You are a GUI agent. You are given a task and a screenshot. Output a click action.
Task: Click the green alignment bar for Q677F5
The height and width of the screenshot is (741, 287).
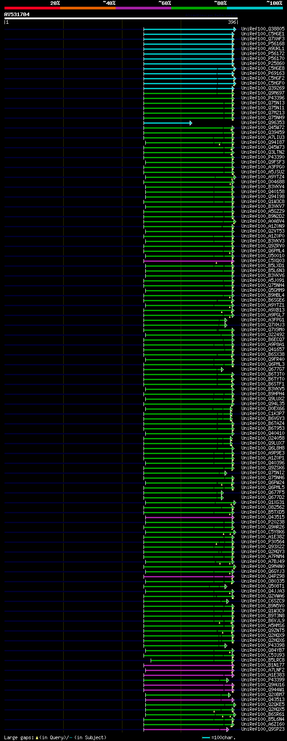tap(183, 493)
